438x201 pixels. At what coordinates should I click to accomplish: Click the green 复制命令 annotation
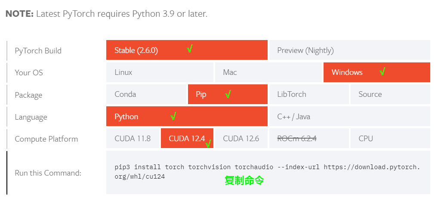(244, 181)
